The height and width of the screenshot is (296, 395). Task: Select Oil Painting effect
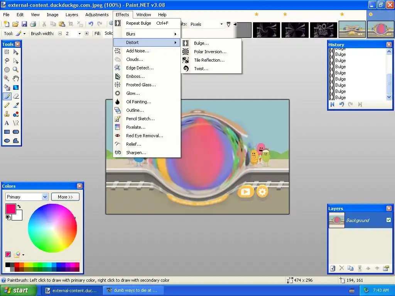point(147,102)
